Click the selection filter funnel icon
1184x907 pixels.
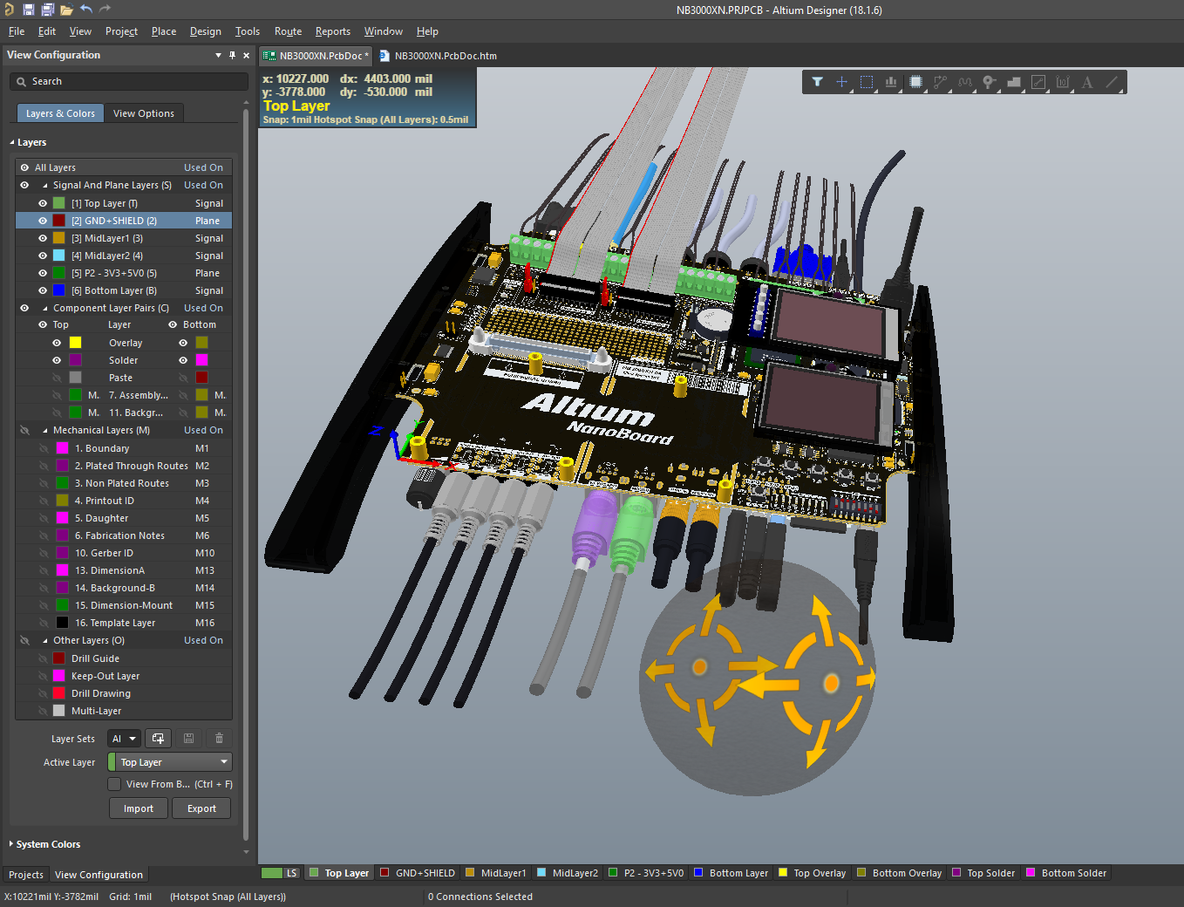(x=817, y=82)
